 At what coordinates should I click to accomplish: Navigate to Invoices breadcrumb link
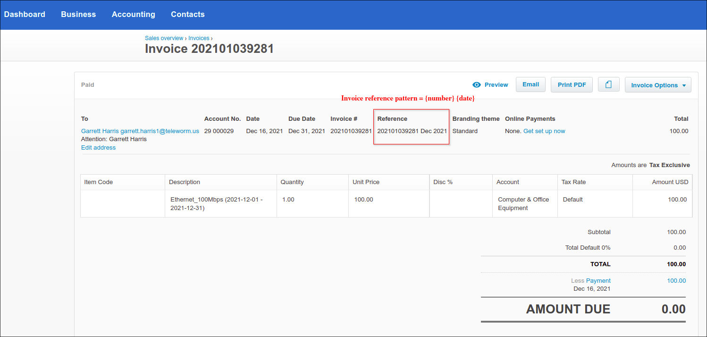coord(199,38)
